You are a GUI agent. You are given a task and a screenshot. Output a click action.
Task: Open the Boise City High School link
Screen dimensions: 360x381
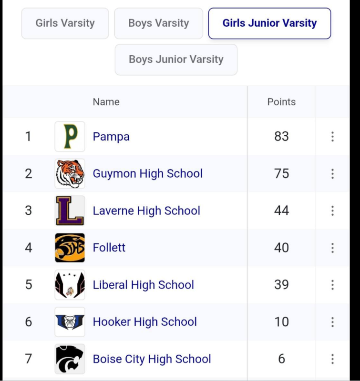tap(152, 359)
